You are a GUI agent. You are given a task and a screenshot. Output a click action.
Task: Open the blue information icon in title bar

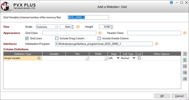[x=171, y=3]
